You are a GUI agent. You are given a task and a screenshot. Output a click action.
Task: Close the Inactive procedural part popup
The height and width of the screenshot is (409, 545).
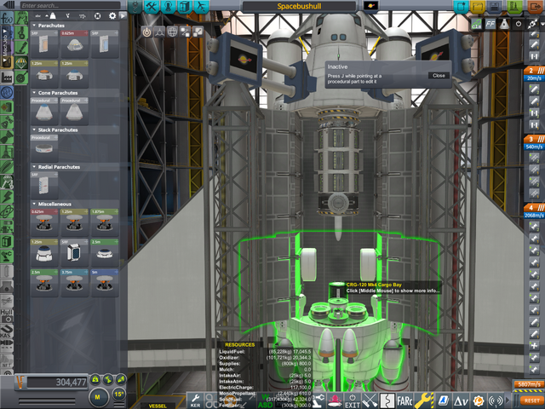tap(439, 75)
